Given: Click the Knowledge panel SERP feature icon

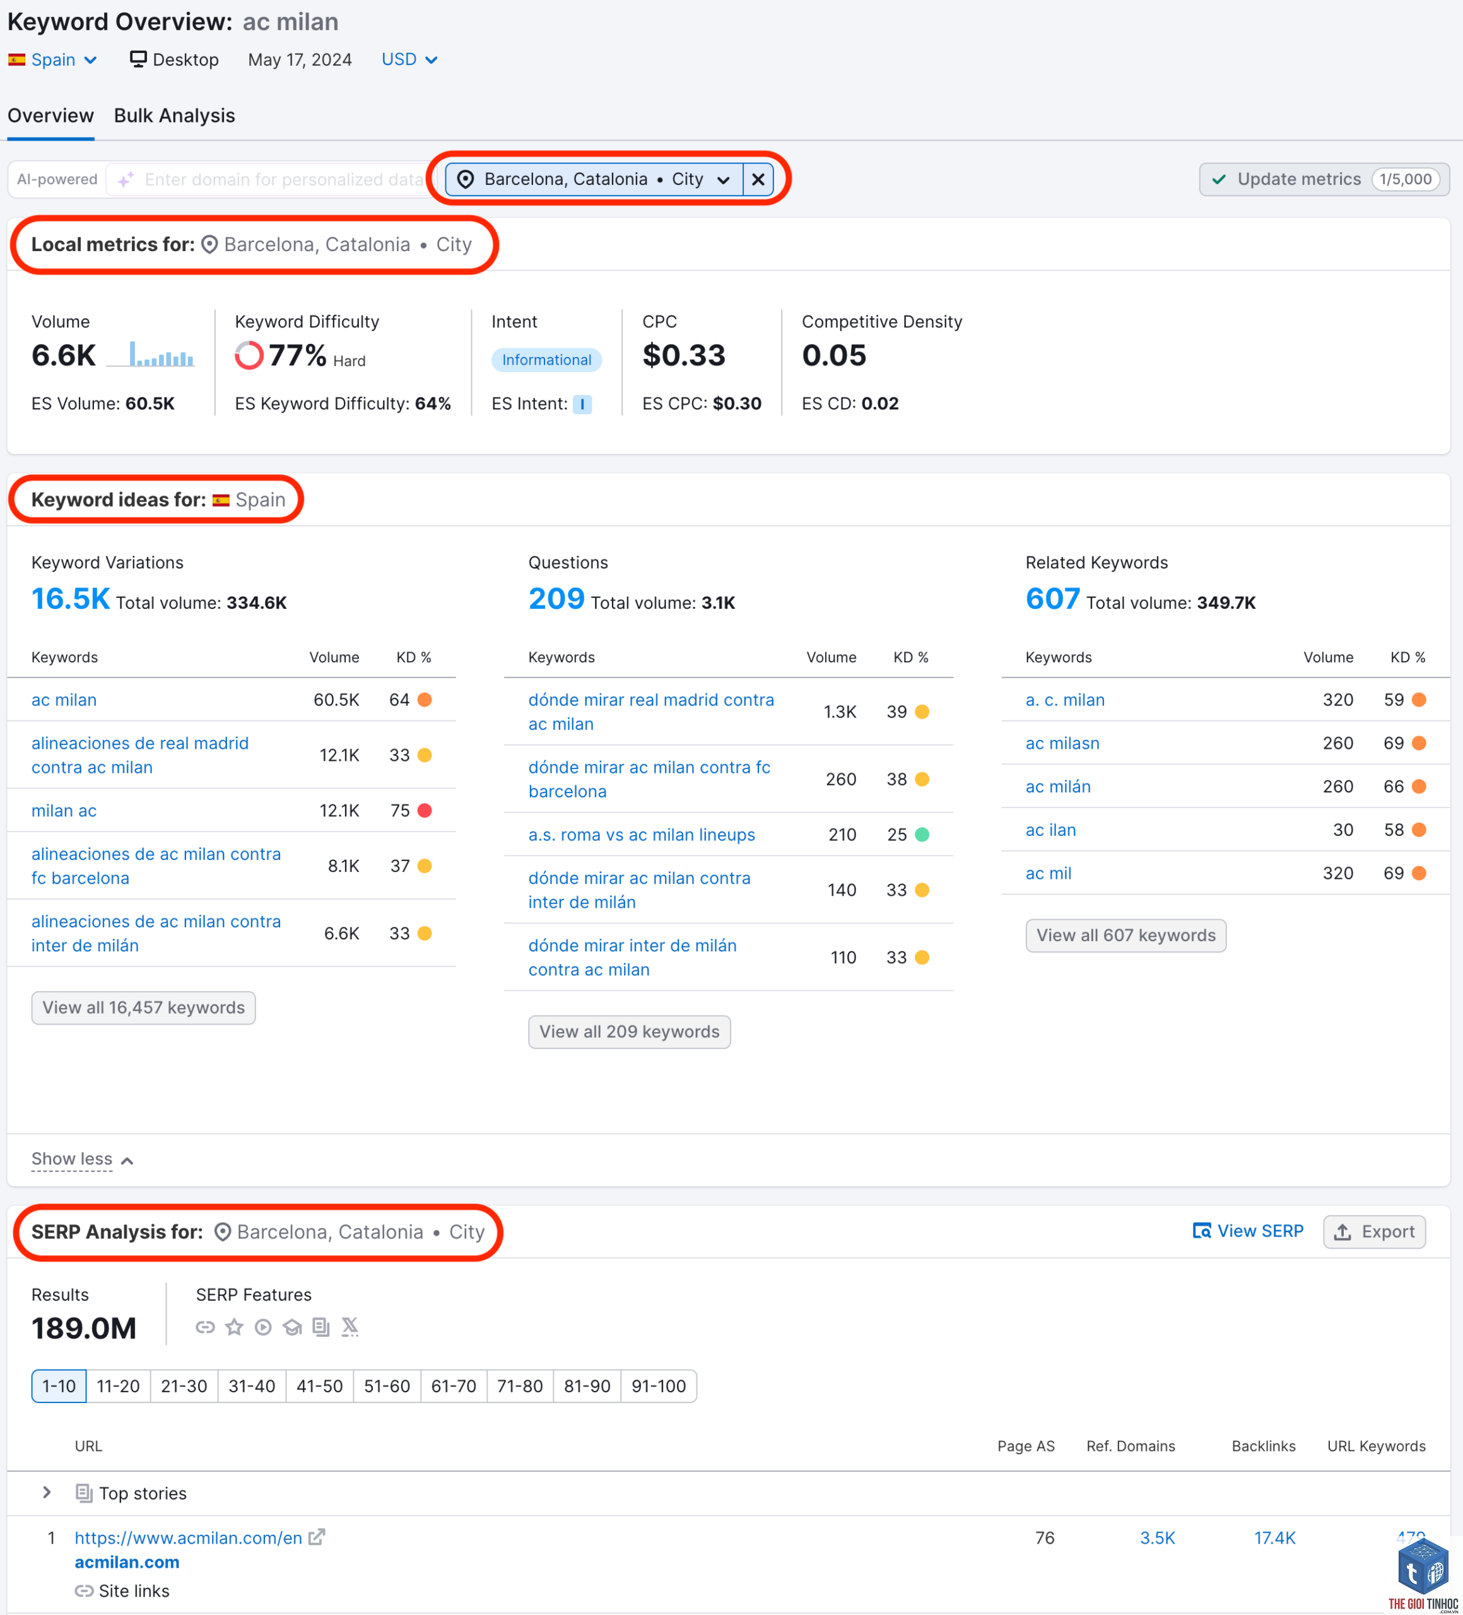Looking at the screenshot, I should [293, 1327].
